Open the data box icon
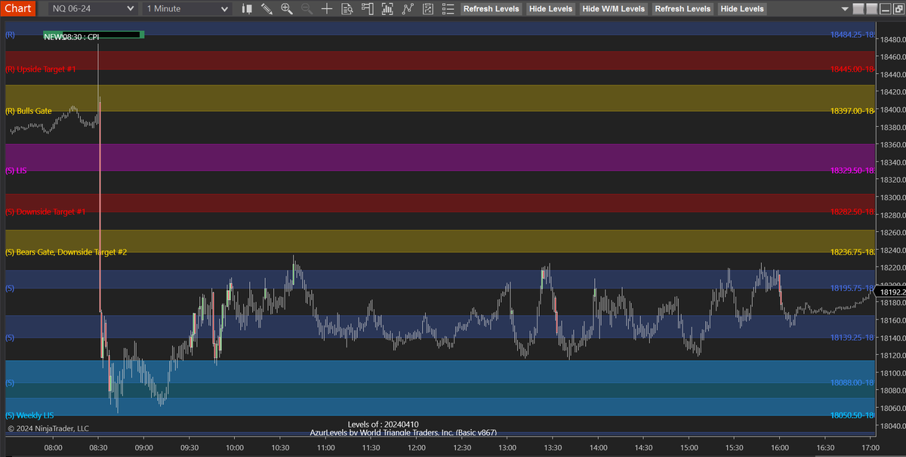The height and width of the screenshot is (457, 906). click(x=347, y=9)
